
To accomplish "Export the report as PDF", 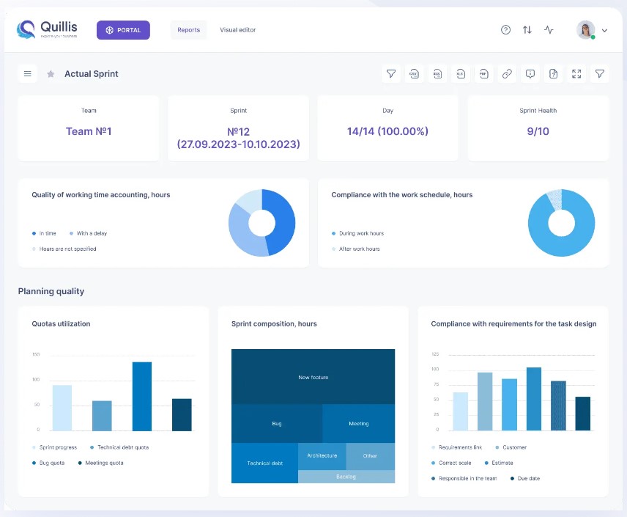I will [483, 74].
